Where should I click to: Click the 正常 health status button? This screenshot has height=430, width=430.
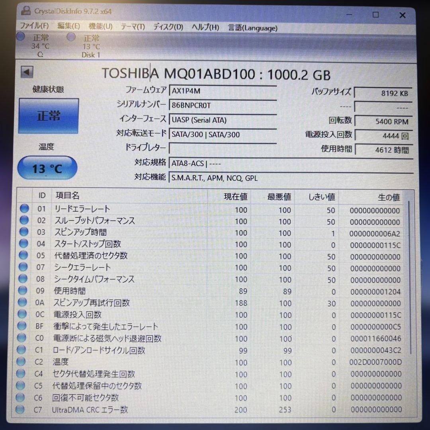click(49, 116)
